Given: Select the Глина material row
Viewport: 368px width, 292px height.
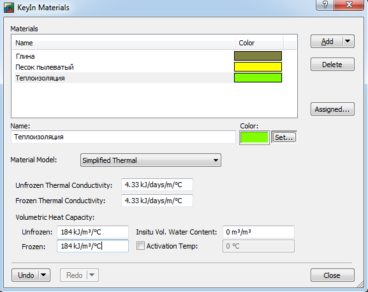Looking at the screenshot, I should tap(149, 56).
